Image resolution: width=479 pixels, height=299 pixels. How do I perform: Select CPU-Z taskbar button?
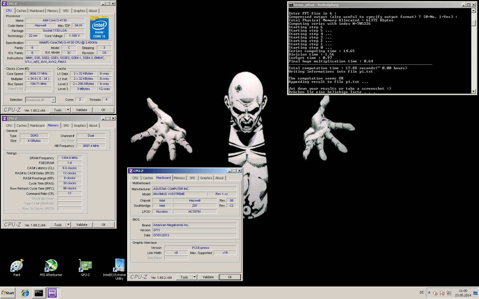(x=52, y=293)
